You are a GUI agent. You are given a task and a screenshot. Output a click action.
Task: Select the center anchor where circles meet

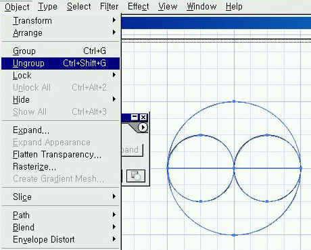point(234,168)
